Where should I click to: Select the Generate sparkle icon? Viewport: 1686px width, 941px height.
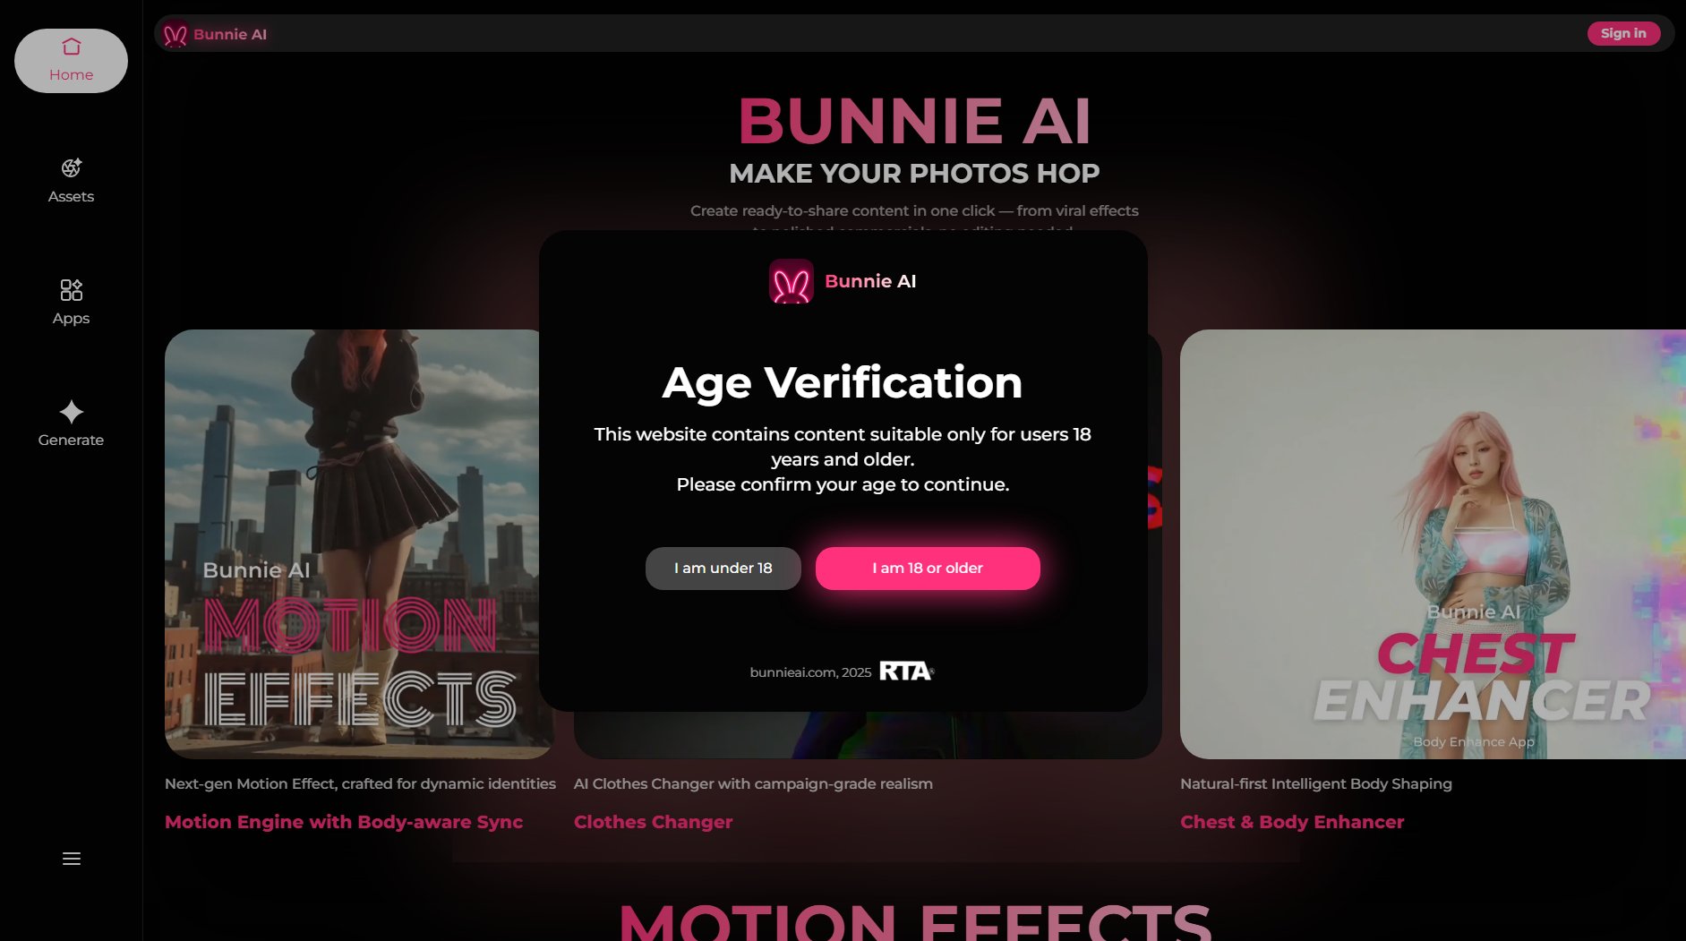tap(72, 411)
